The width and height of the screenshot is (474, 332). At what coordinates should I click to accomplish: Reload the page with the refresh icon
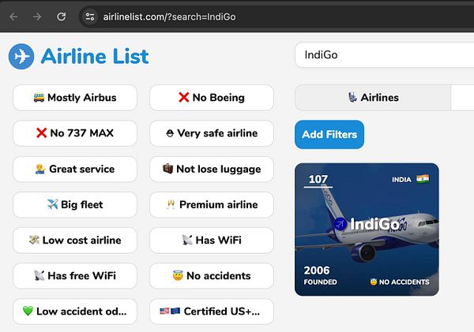[62, 17]
